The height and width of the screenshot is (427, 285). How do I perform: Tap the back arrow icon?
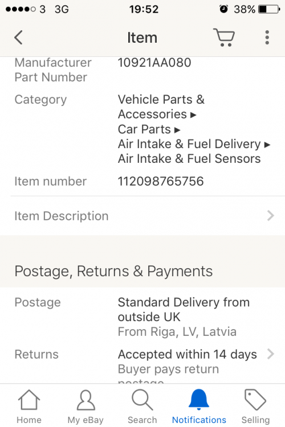click(18, 38)
